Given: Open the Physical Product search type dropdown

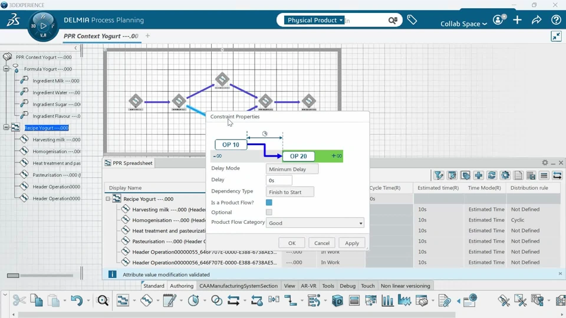Looking at the screenshot, I should 314,20.
